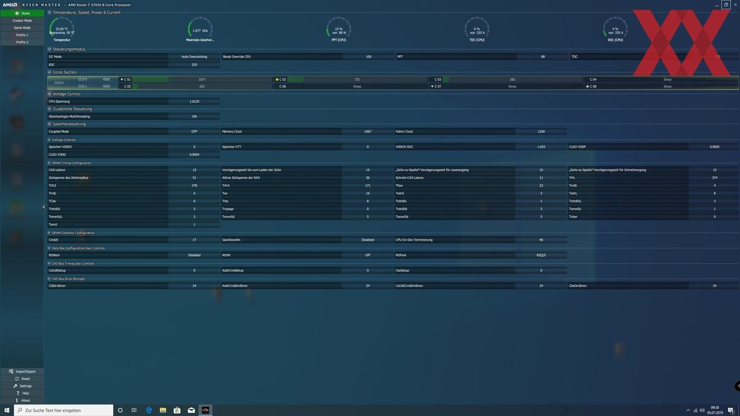Collapse CAD Bus Drive Strength subsection
The height and width of the screenshot is (416, 740).
[49, 279]
